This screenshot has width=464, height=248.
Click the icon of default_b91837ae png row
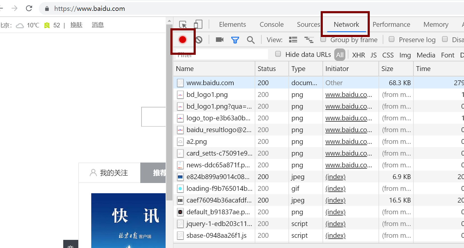180,212
